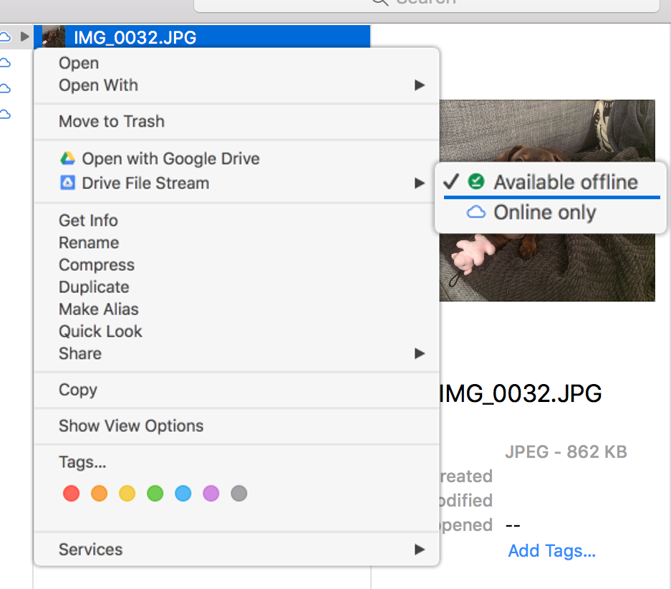This screenshot has height=589, width=671.
Task: Apply the purple color tag
Action: pyautogui.click(x=211, y=493)
